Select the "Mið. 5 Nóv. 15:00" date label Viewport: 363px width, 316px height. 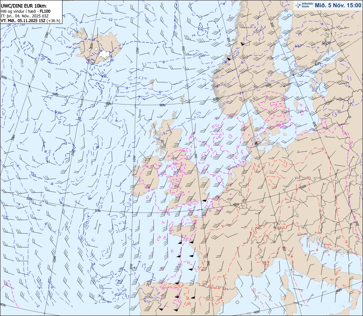338,5
